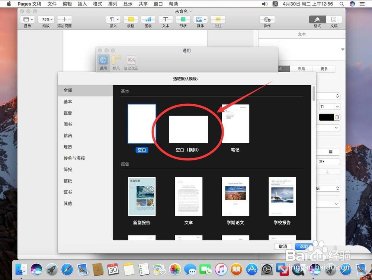
Task: Pick the 学期论文 template thumbnail
Action: (x=235, y=196)
